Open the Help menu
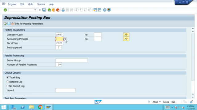 pos(51,4)
